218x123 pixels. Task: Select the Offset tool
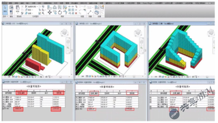(55, 7)
